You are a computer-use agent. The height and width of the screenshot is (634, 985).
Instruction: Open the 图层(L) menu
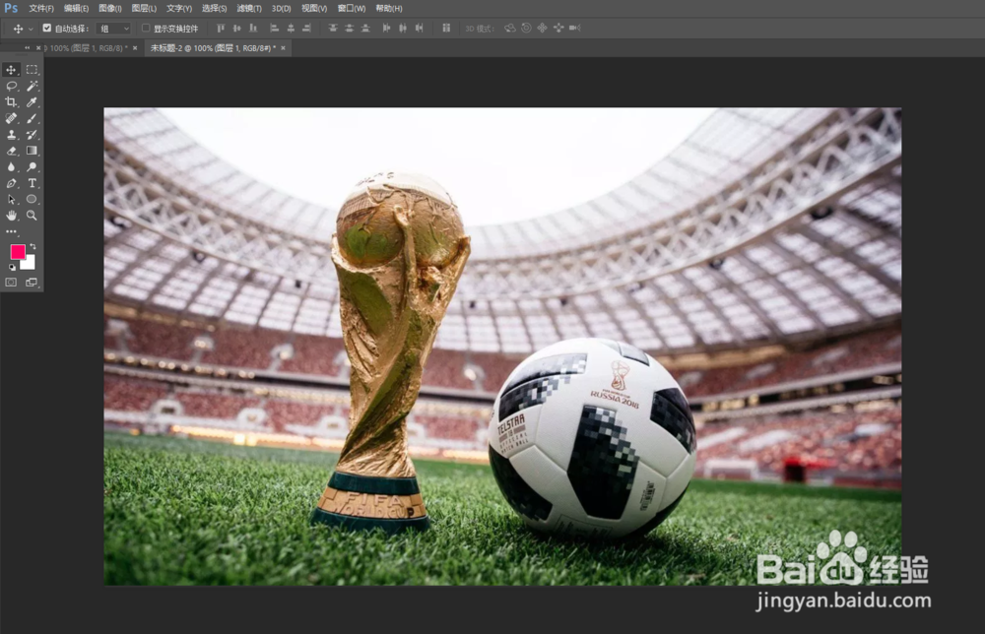point(144,8)
